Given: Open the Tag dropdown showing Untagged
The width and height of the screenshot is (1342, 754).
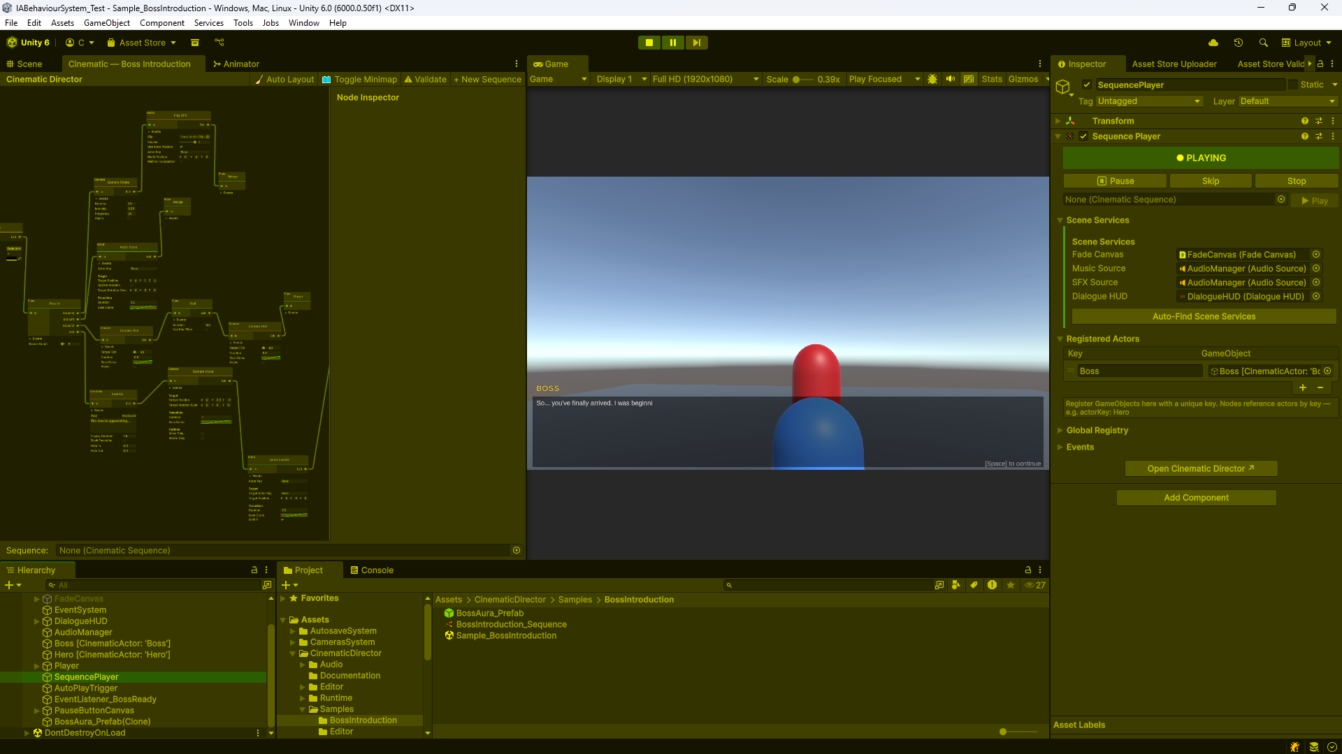Looking at the screenshot, I should pos(1149,101).
